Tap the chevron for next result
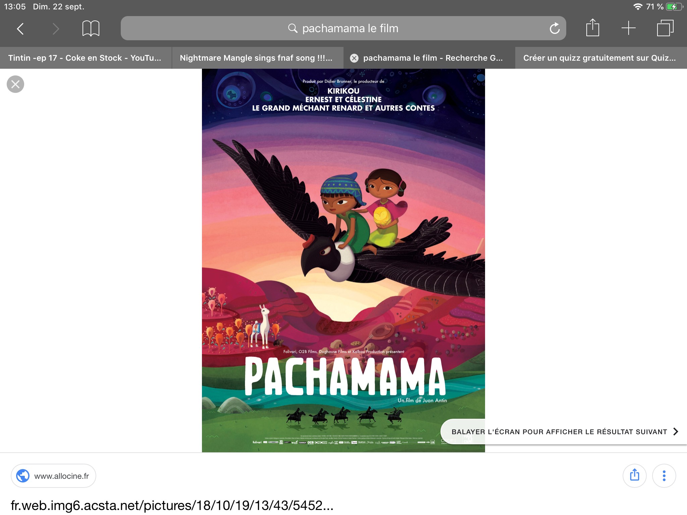 (676, 432)
